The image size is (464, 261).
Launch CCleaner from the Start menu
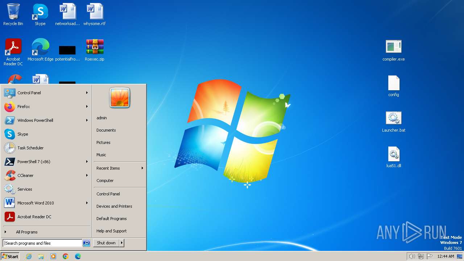(46, 175)
